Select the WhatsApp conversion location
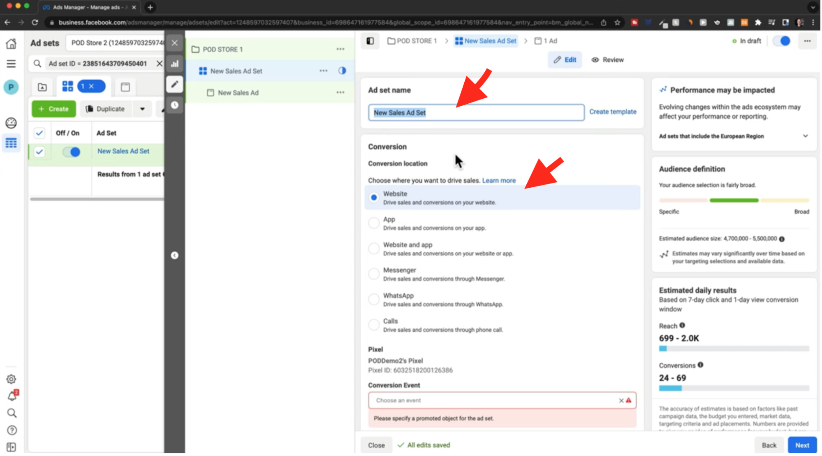 click(374, 299)
